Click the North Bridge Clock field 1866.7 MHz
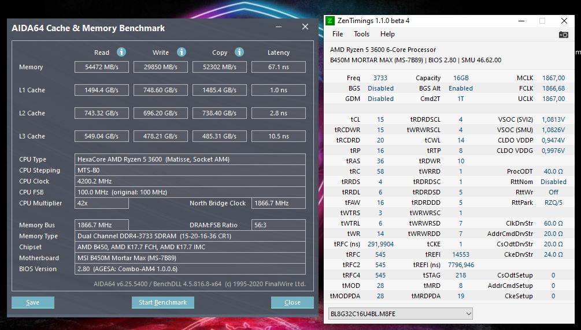Screen dimensions: 581x330 (279, 203)
